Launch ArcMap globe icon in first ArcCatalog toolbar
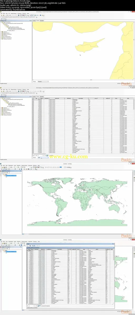 (x=18, y=15)
